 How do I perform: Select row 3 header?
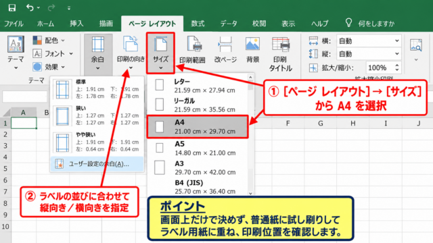5,146
